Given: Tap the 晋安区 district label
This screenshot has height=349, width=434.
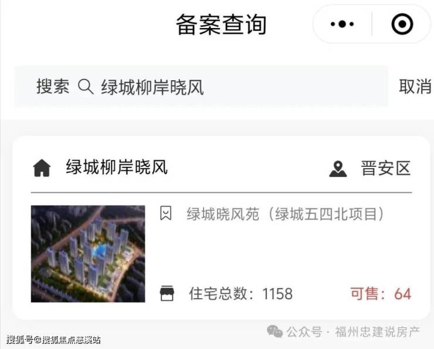Looking at the screenshot, I should coord(385,168).
